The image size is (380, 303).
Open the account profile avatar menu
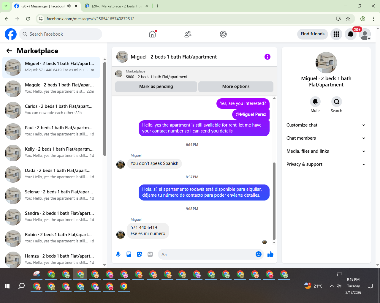click(x=365, y=34)
